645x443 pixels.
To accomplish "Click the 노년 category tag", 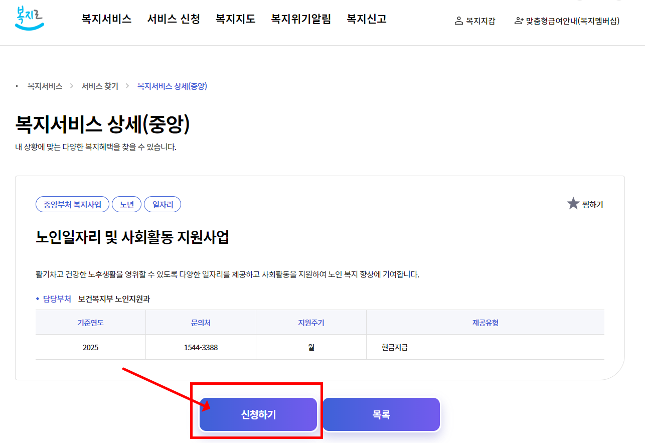I will coord(126,204).
